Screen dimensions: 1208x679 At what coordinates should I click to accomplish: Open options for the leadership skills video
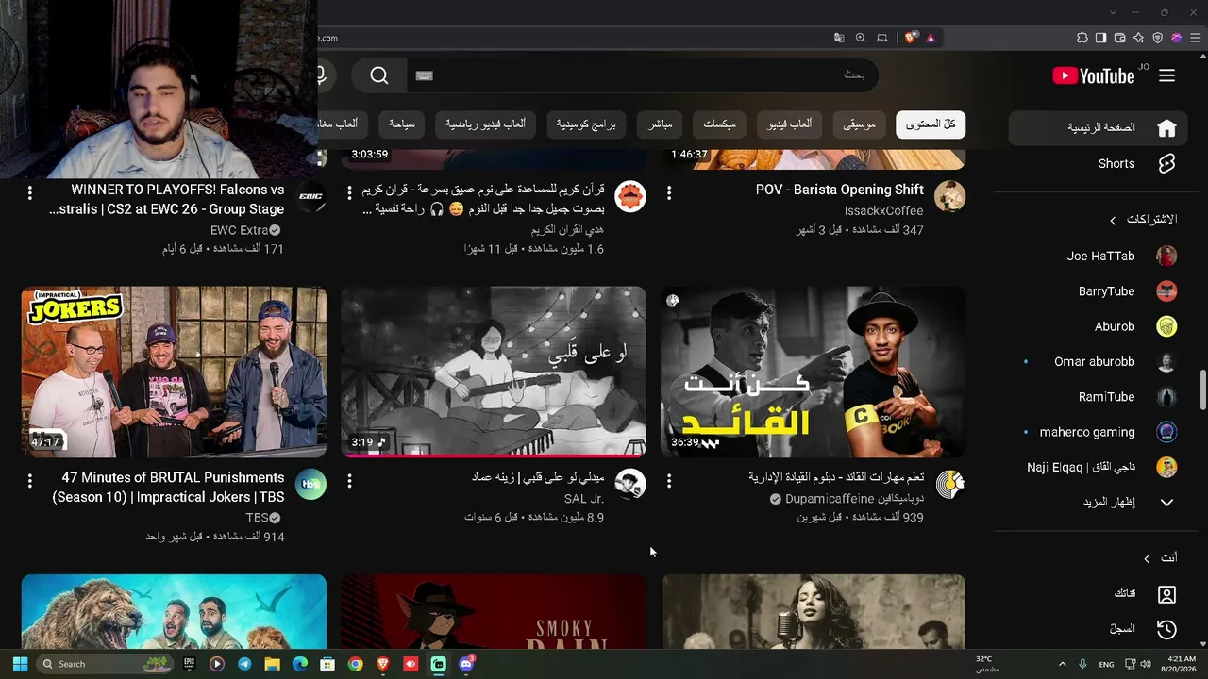669,481
